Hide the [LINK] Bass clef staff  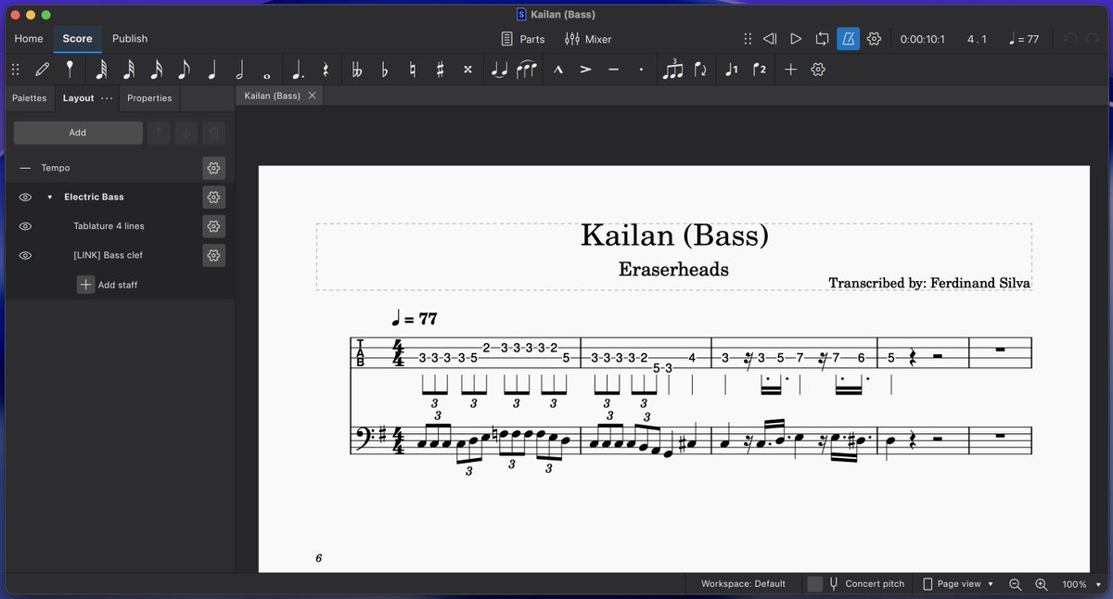[x=25, y=255]
